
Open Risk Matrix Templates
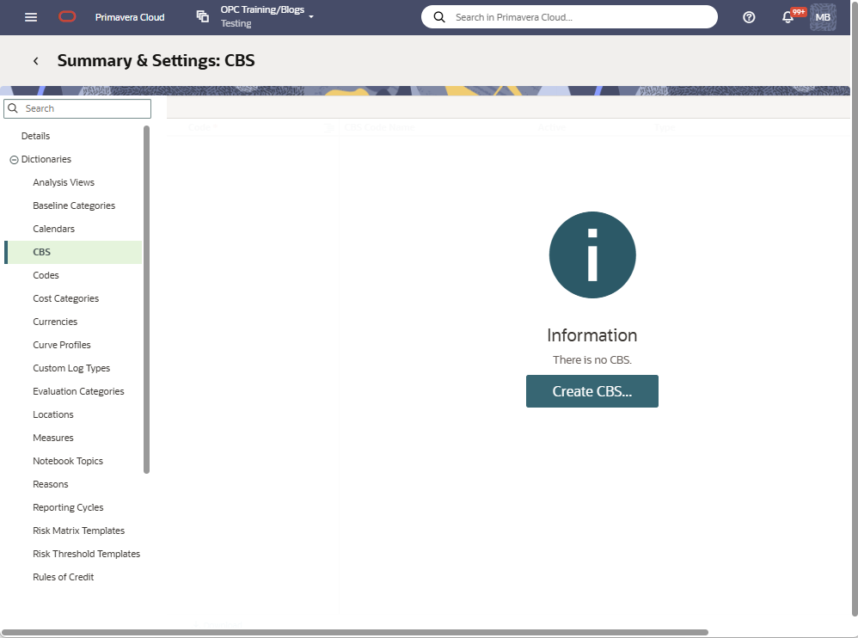click(x=79, y=531)
